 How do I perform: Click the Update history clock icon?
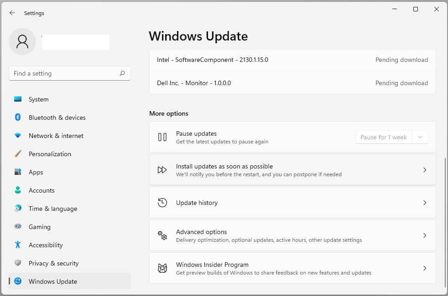pyautogui.click(x=162, y=203)
